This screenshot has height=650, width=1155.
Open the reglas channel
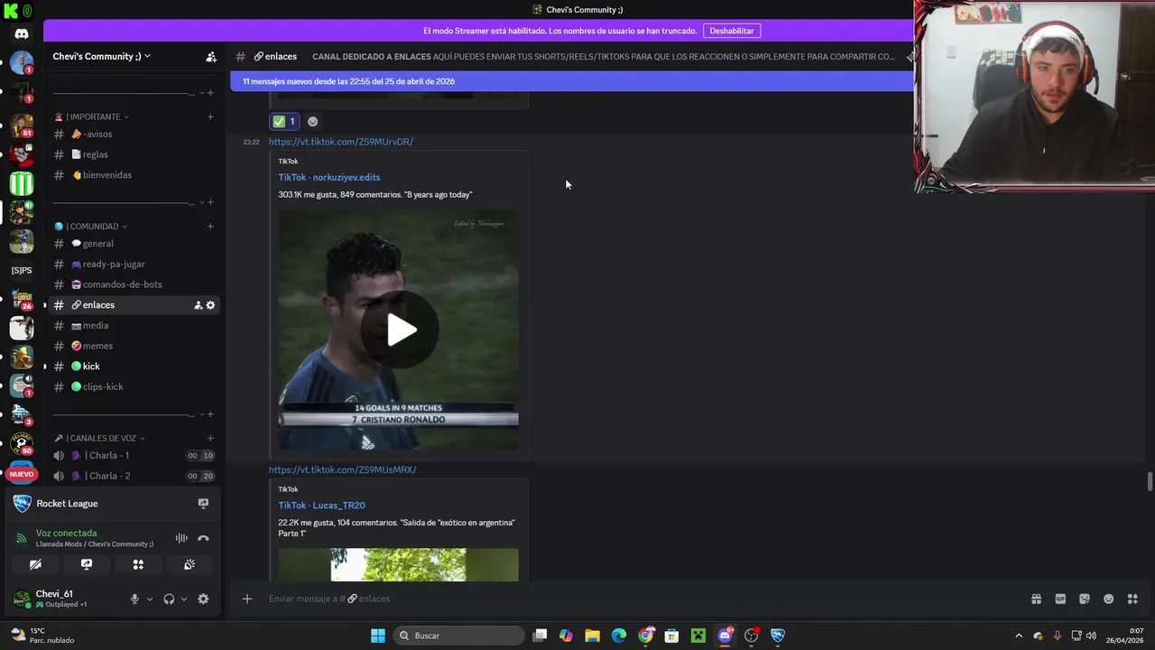click(x=134, y=154)
